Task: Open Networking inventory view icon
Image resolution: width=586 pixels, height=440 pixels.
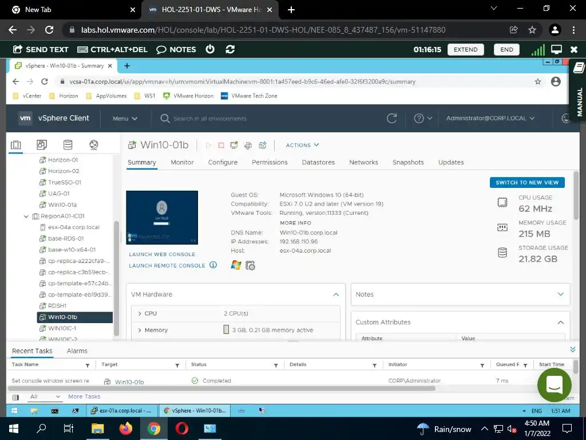Action: pos(94,145)
